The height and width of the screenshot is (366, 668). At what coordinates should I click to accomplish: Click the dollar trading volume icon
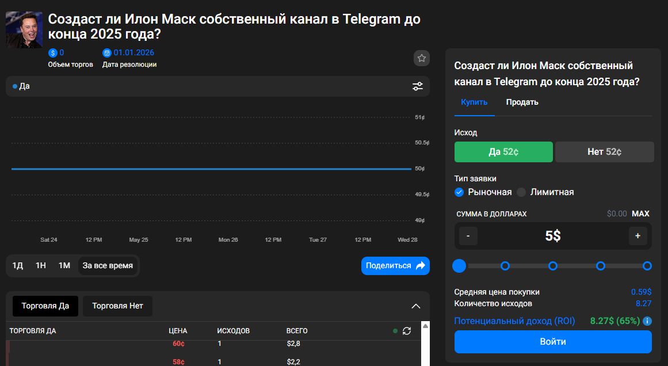tap(53, 53)
